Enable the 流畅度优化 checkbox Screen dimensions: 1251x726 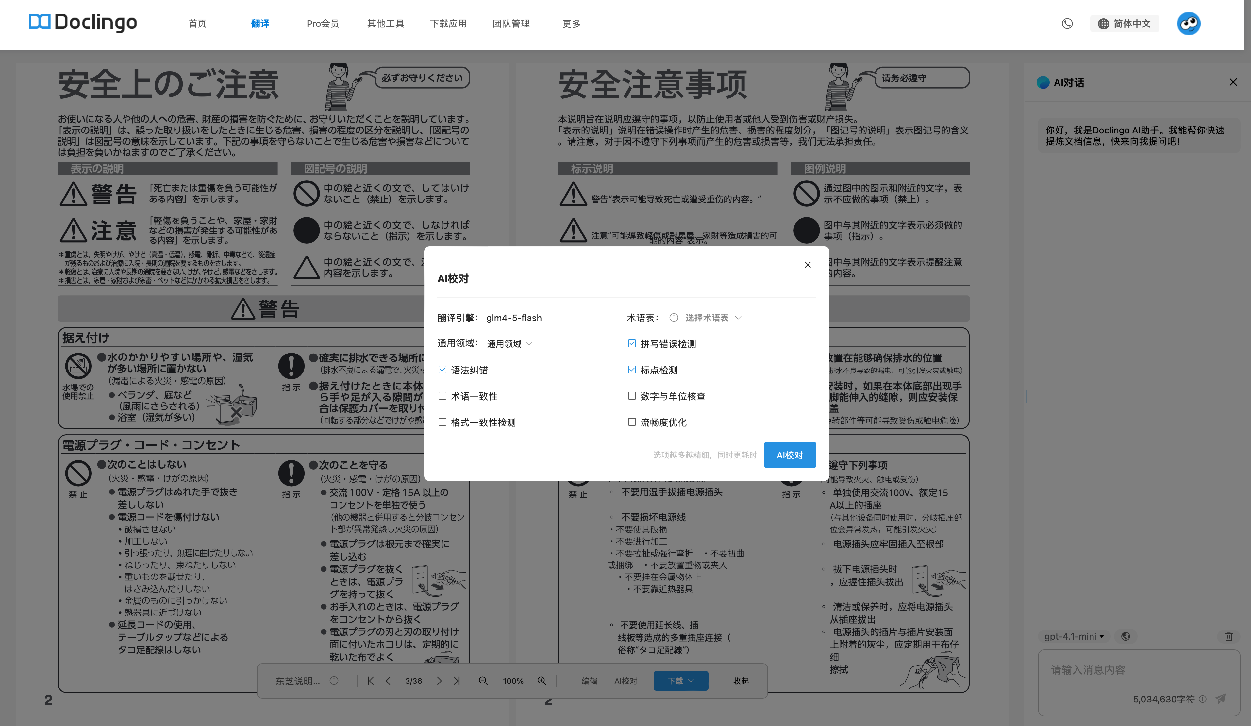(631, 422)
